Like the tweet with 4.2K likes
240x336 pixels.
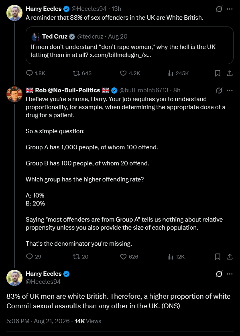click(130, 73)
